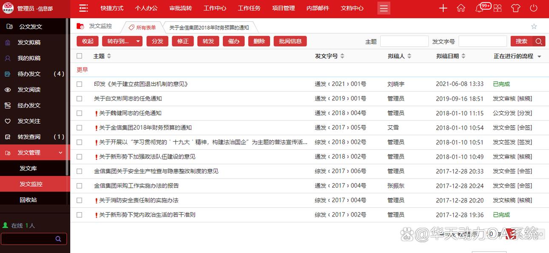
Task: Open the 项目管理 menu in the top bar
Action: pos(283,8)
